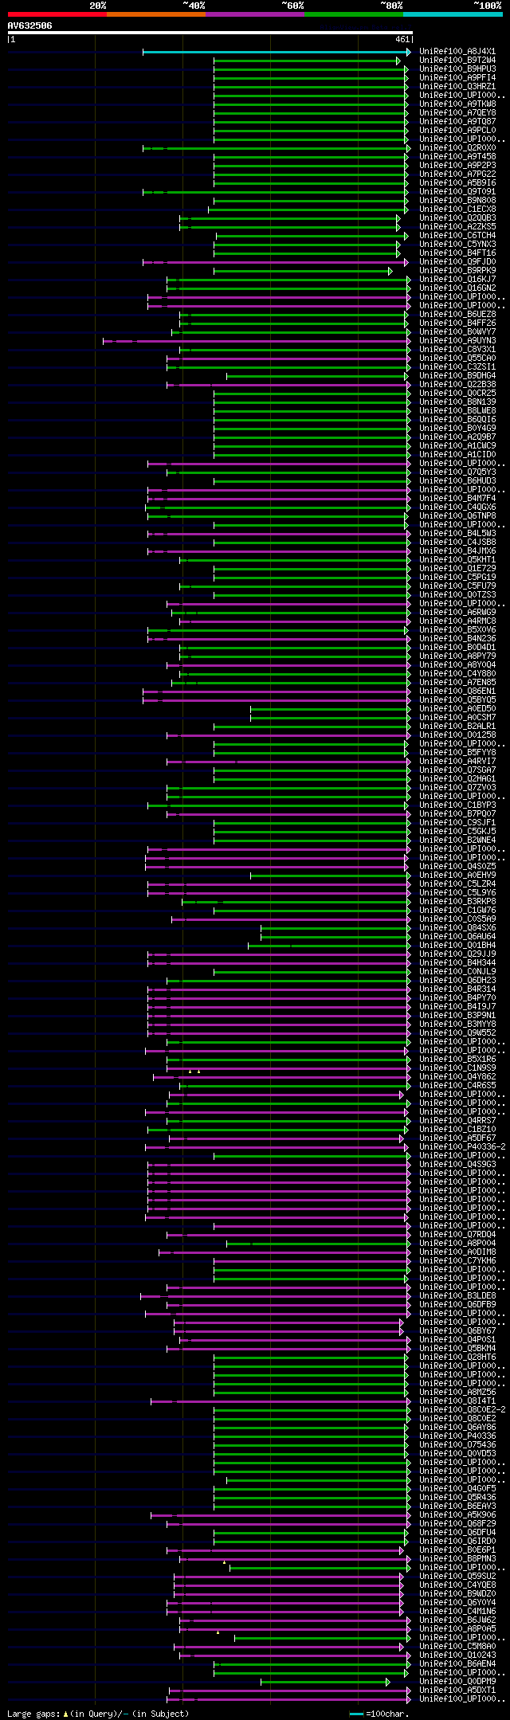Select the UniRef100_A9TKW8 hit
The image size is (510, 1720).
pos(457,104)
